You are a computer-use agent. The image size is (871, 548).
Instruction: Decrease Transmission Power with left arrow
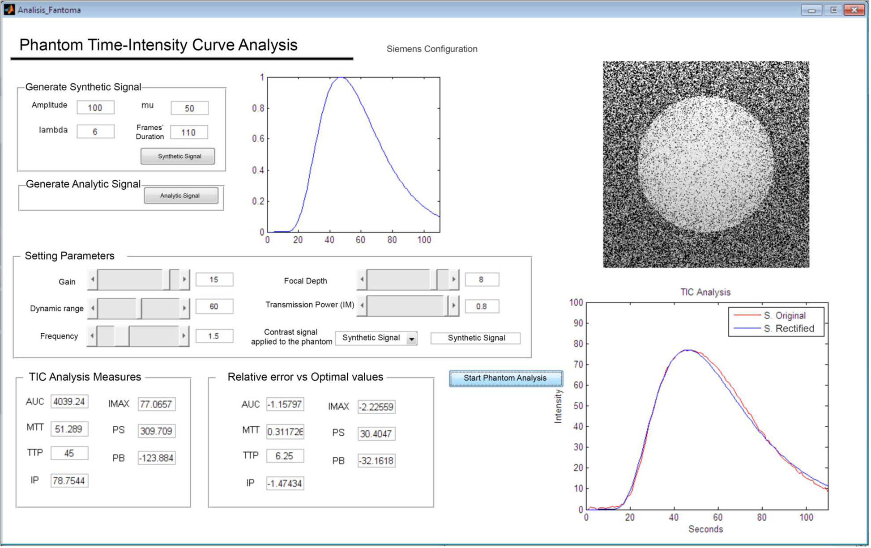coord(362,306)
